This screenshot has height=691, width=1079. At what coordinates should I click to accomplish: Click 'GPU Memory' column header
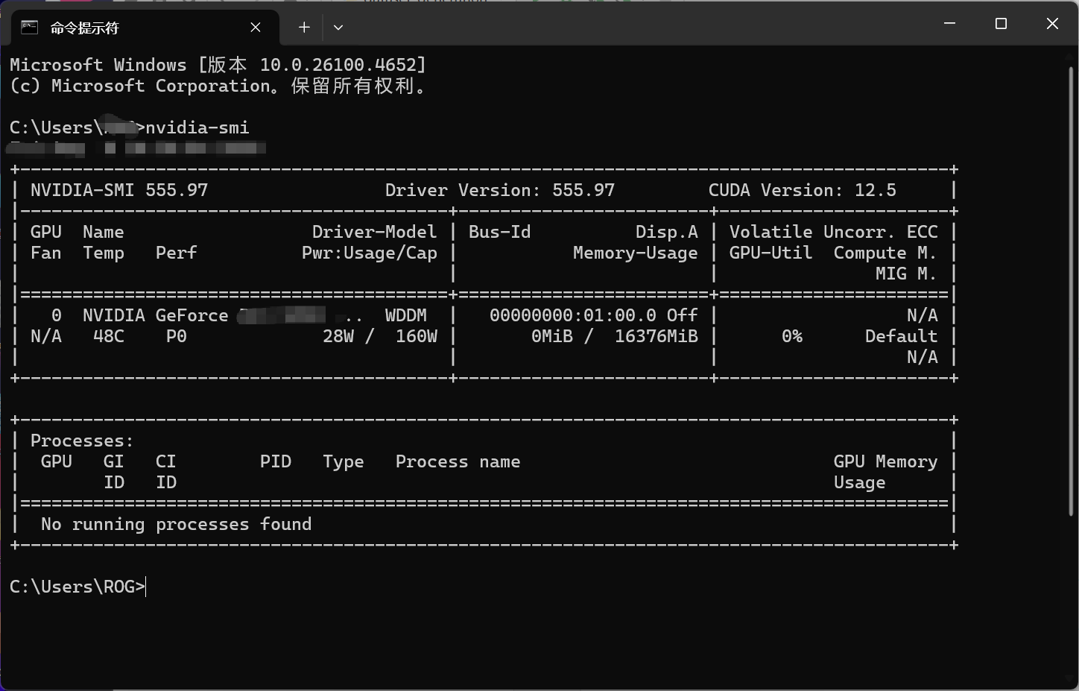pyautogui.click(x=885, y=461)
